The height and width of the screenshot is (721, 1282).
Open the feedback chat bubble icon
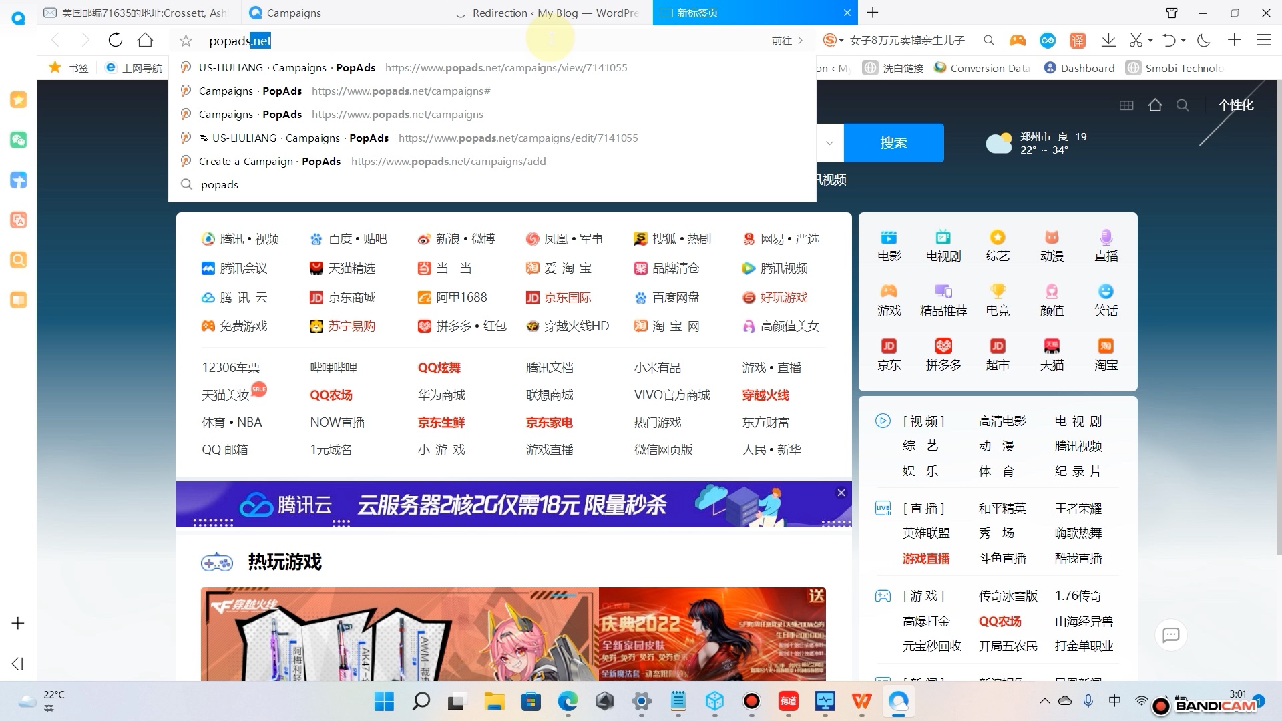tap(1171, 635)
